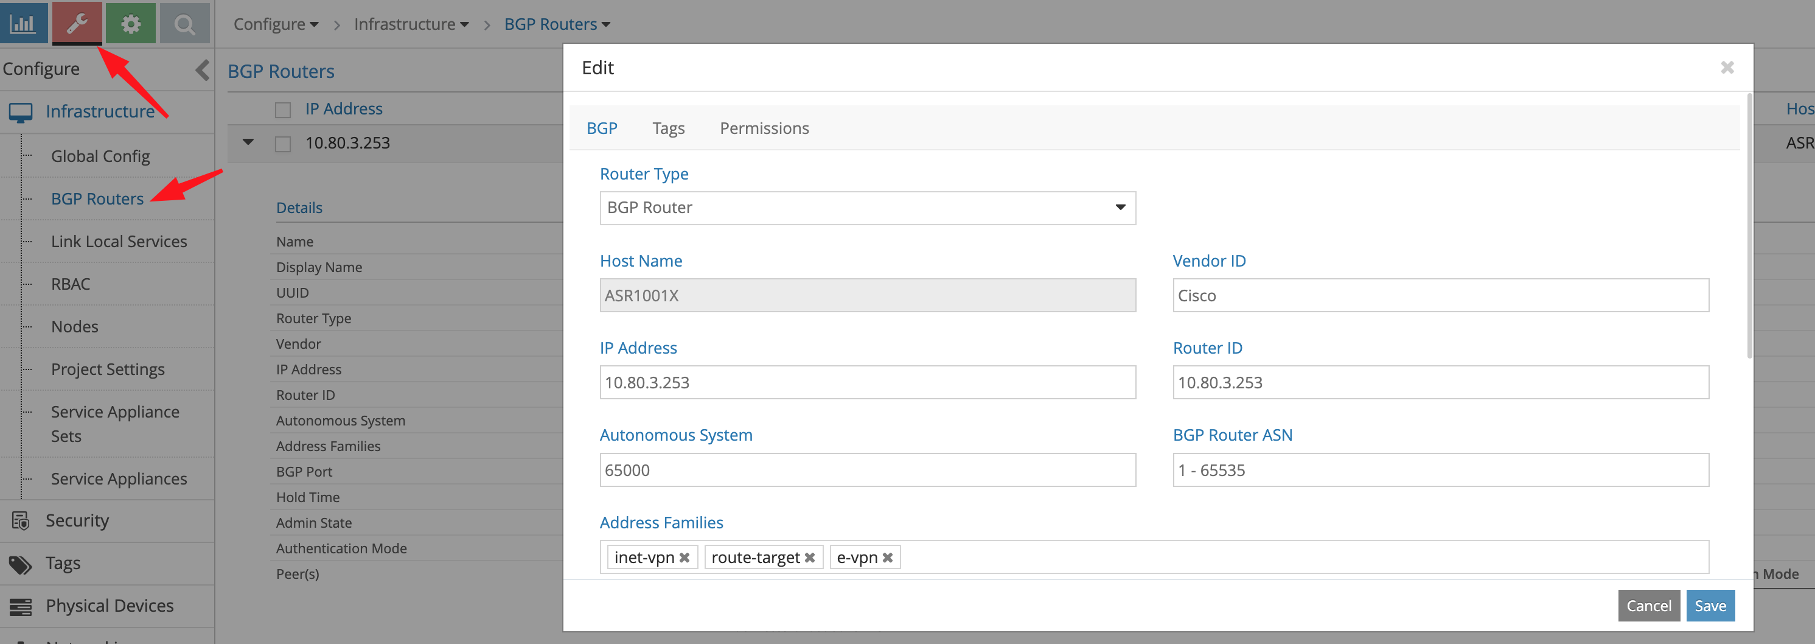Image resolution: width=1815 pixels, height=644 pixels.
Task: Collapse the 10.80.3.253 row details arrow
Action: (248, 142)
